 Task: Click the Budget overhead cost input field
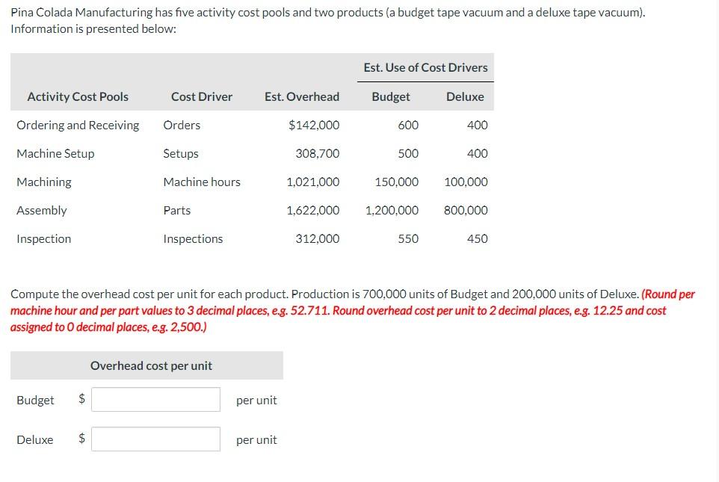(x=155, y=398)
